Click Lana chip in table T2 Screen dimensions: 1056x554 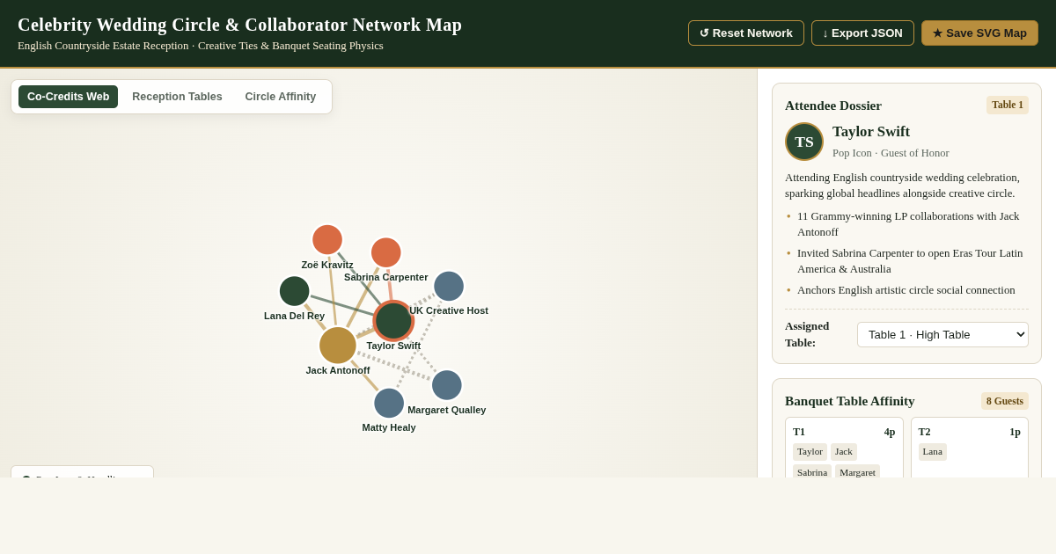click(x=933, y=452)
